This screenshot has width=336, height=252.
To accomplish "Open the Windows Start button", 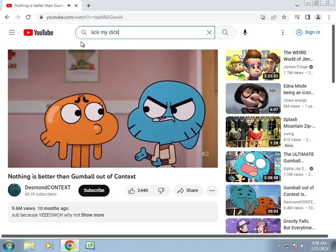I will [x=8, y=245].
